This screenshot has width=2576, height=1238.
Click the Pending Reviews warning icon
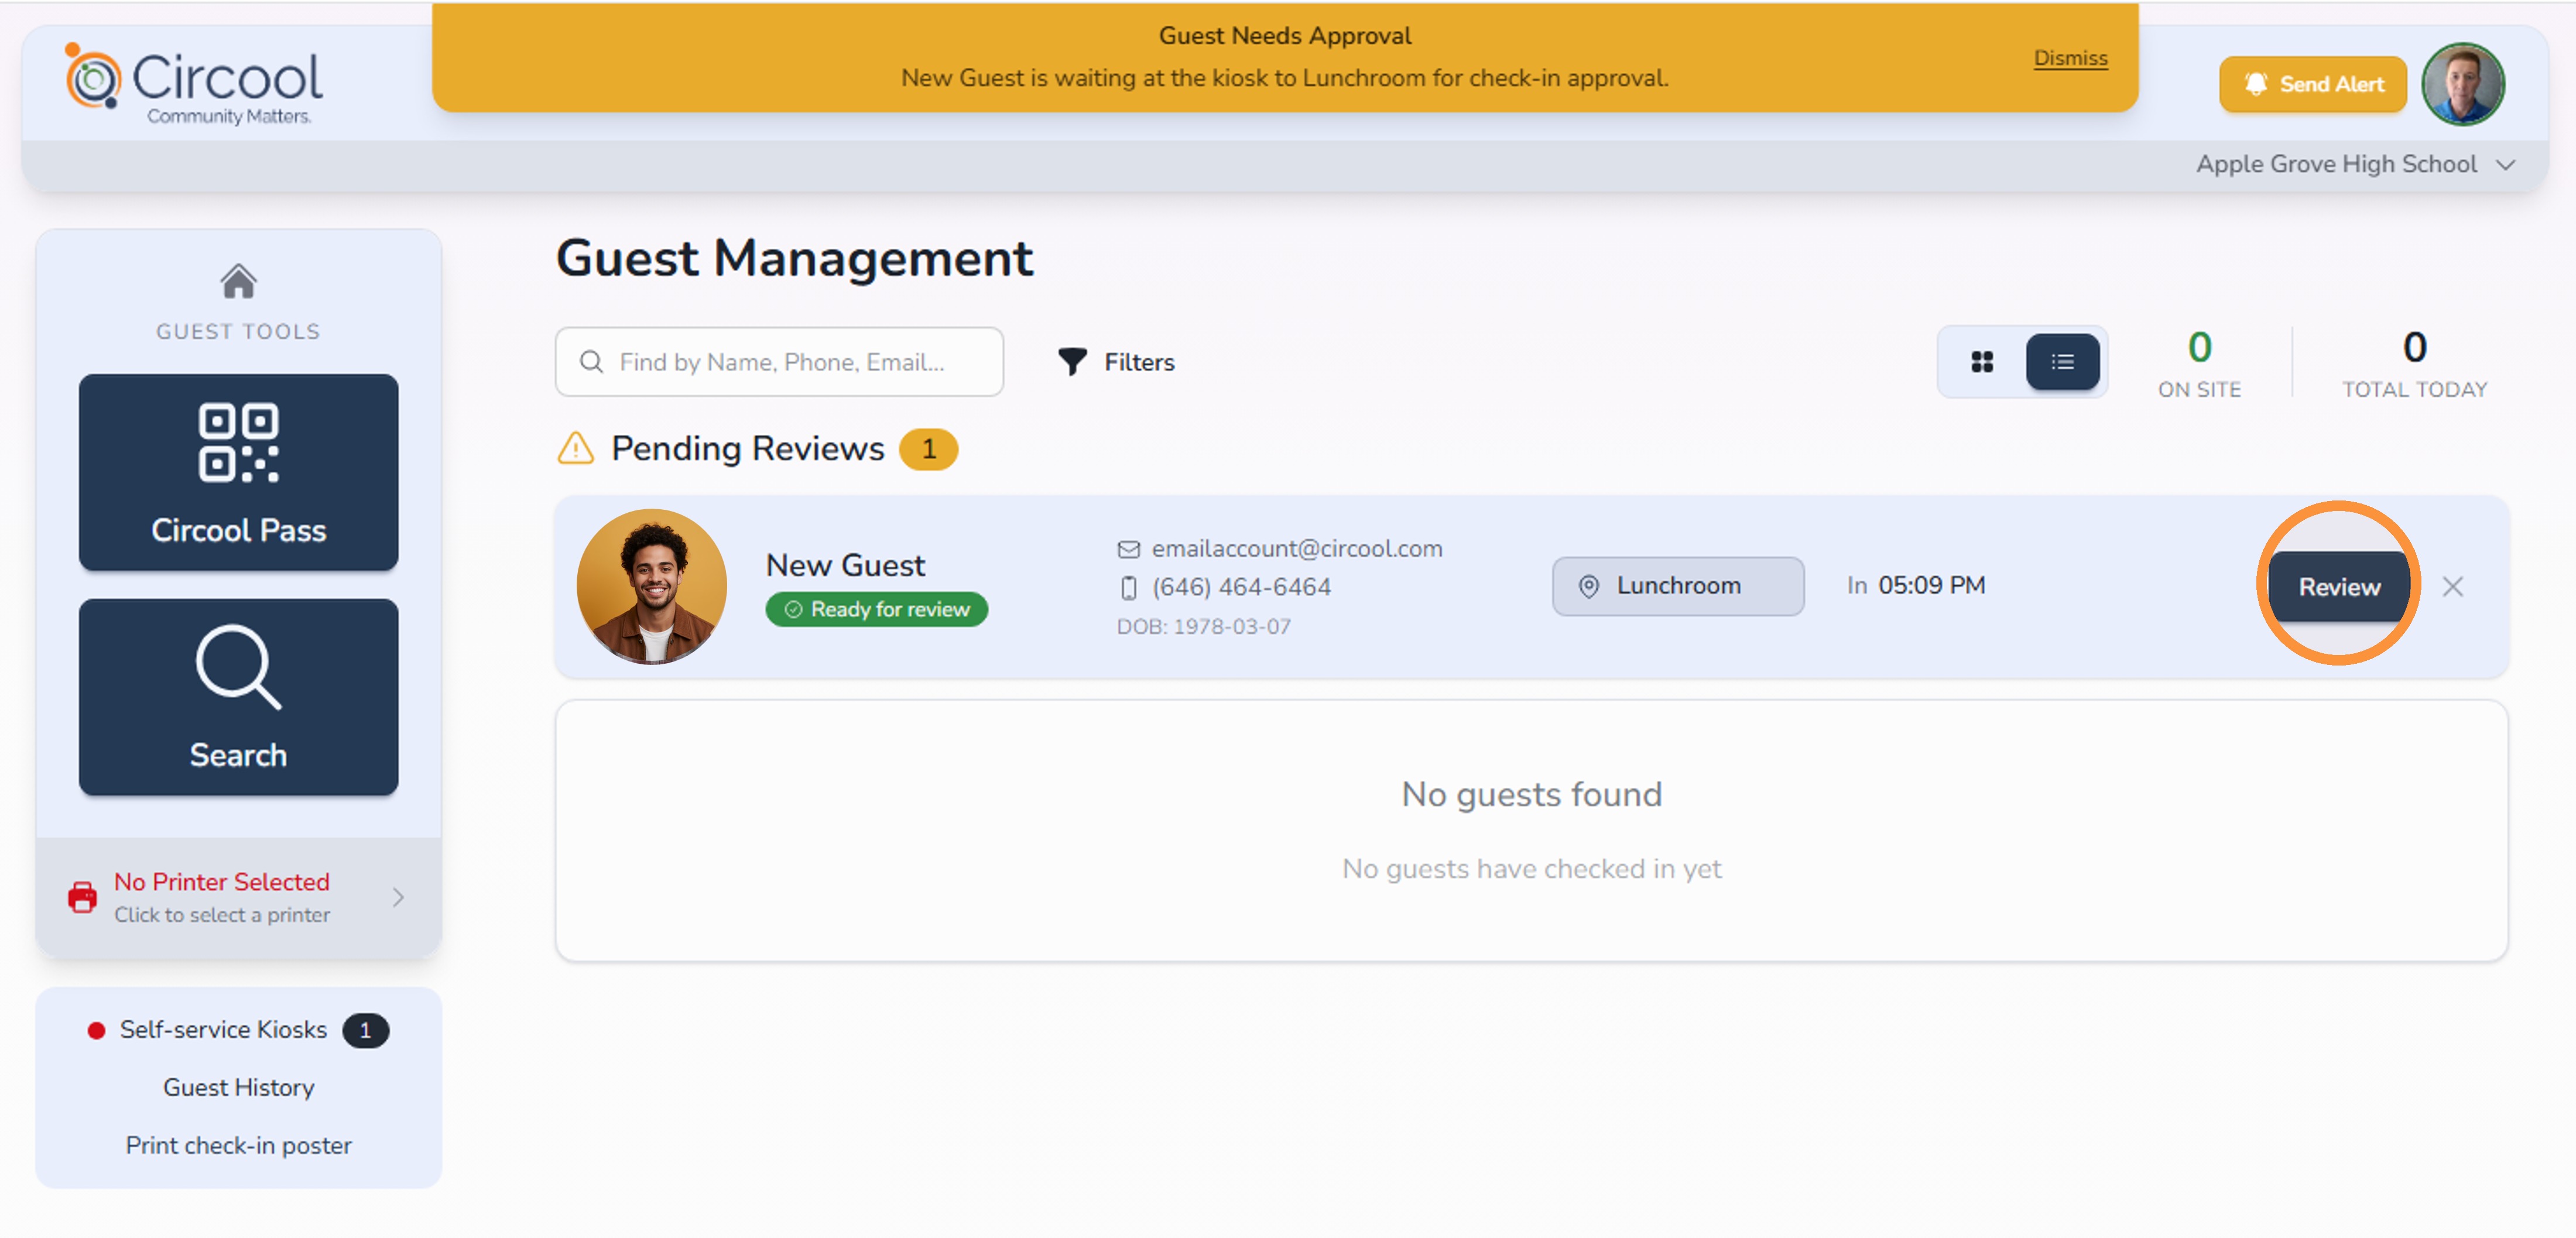click(x=575, y=448)
